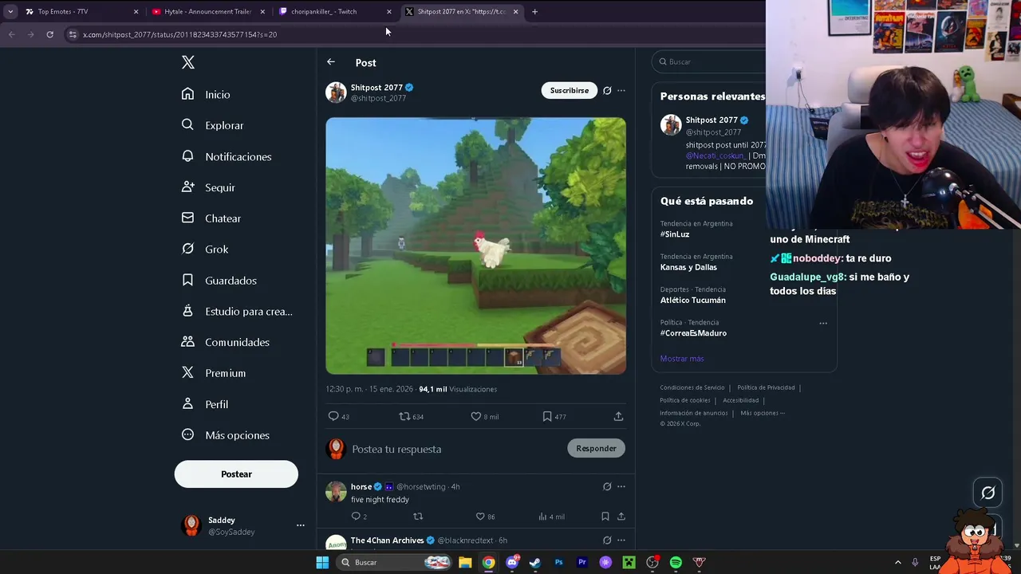The width and height of the screenshot is (1021, 574).
Task: Open Atlético Tucumán trend
Action: [693, 300]
